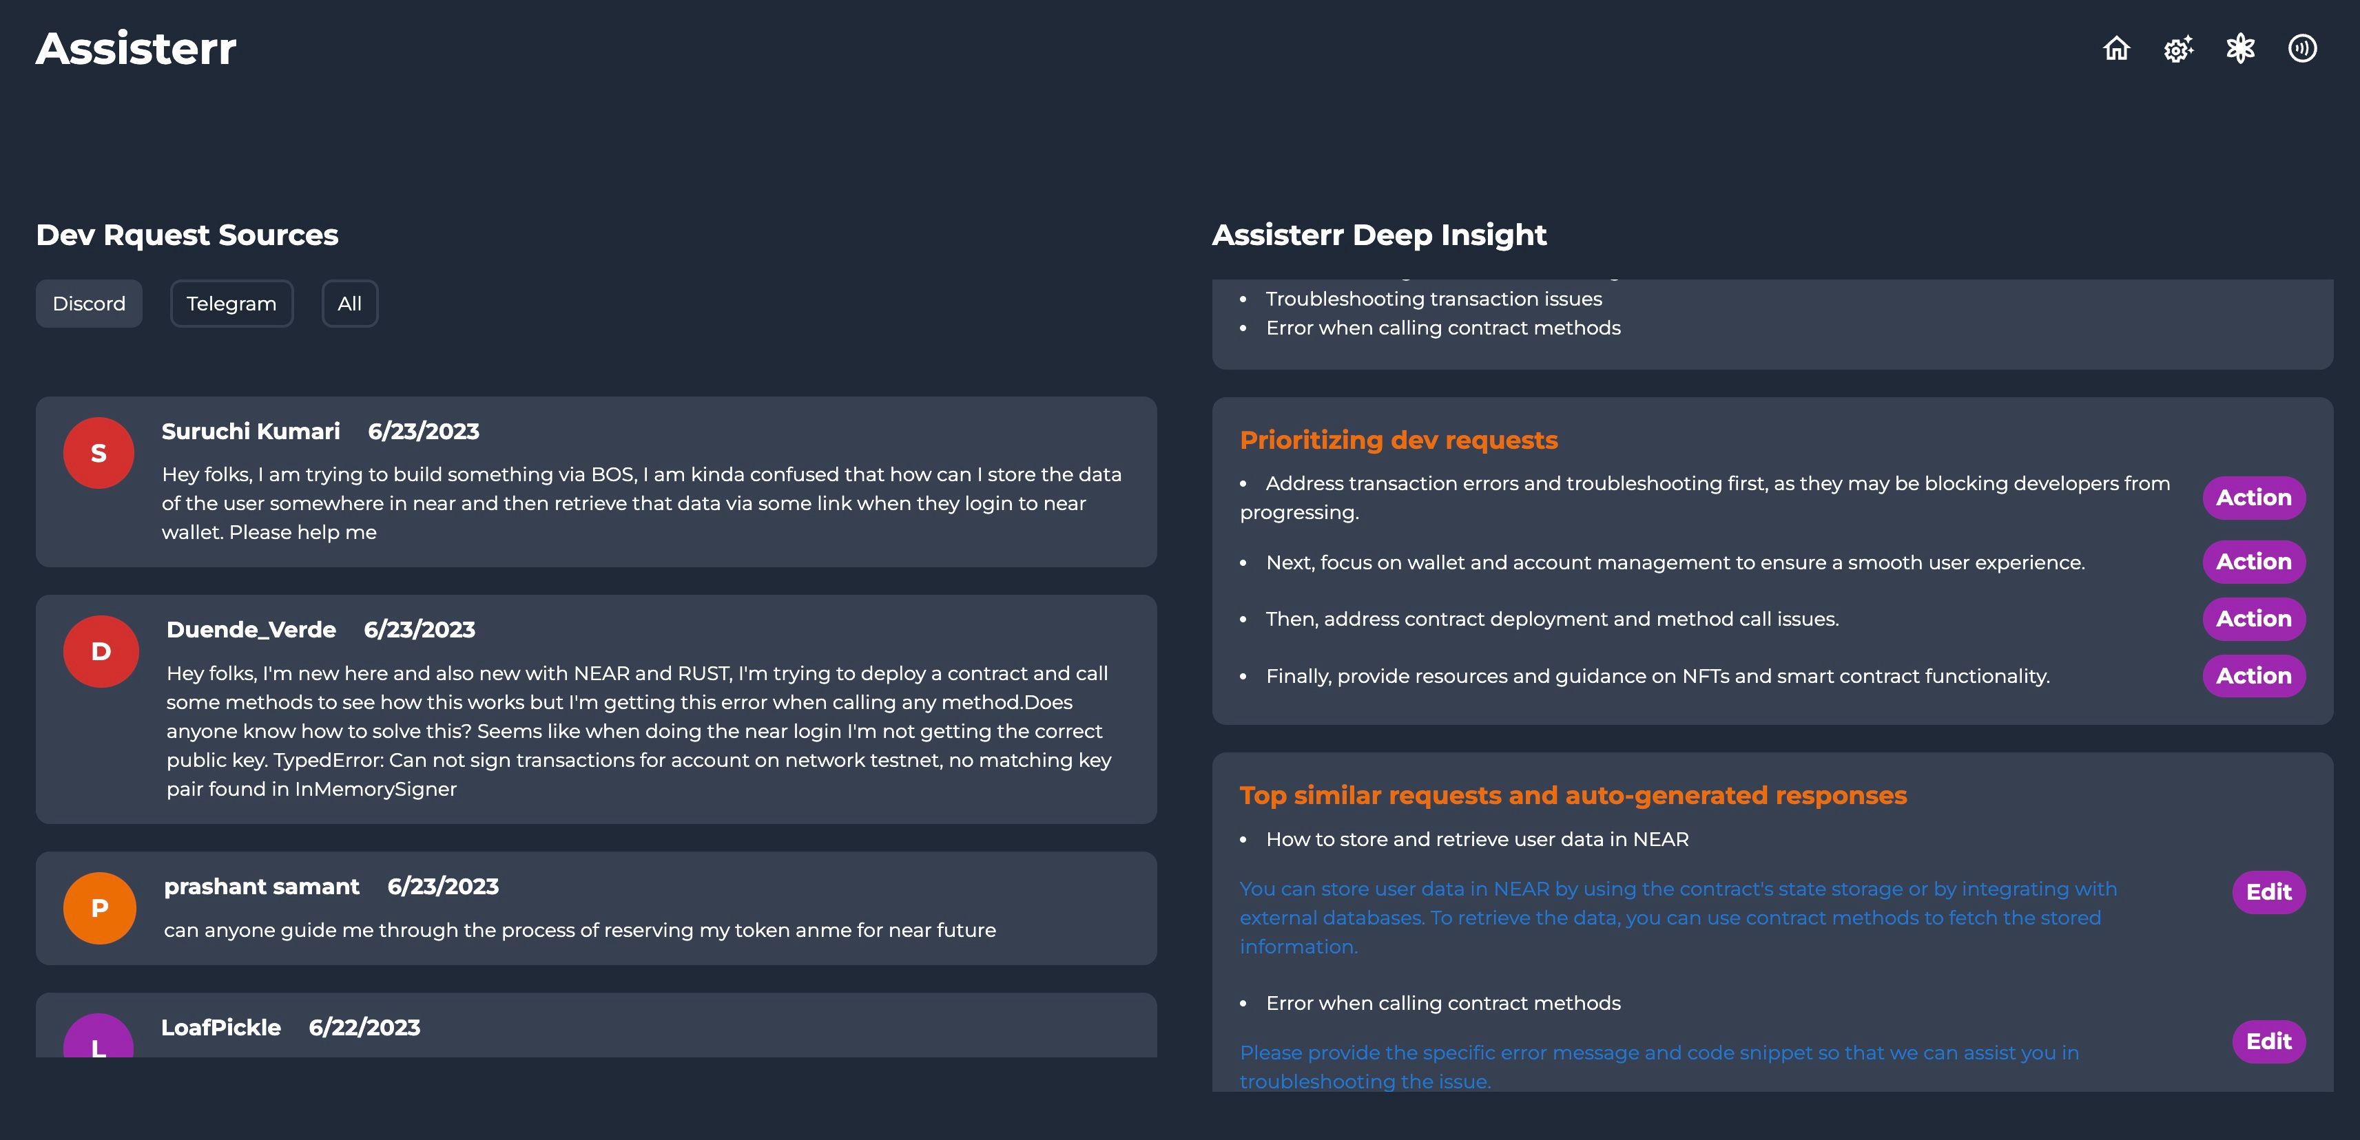This screenshot has height=1140, width=2360.
Task: Click Action button for contract deployment priority
Action: [x=2253, y=618]
